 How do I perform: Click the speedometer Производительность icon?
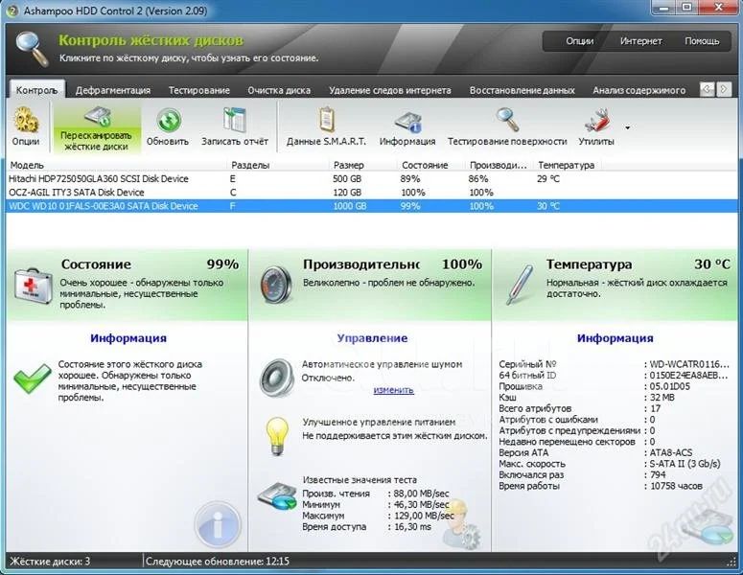(276, 285)
